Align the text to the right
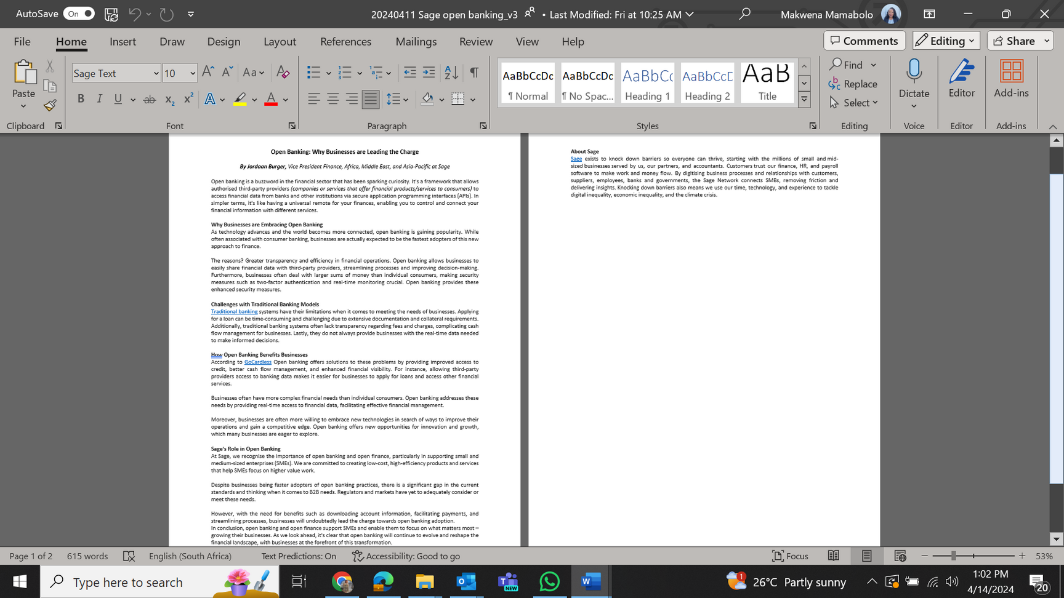This screenshot has width=1064, height=598. [x=352, y=99]
